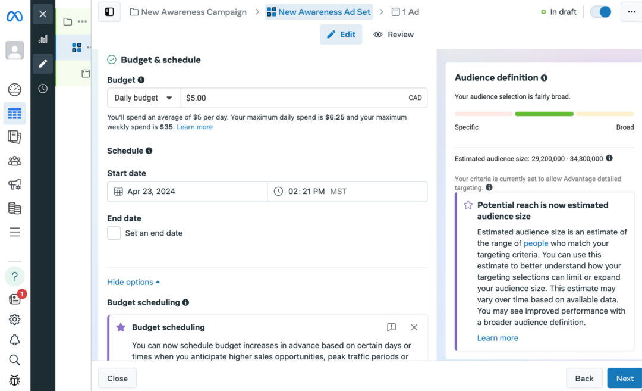Click the Next button
642x391 pixels.
(624, 378)
